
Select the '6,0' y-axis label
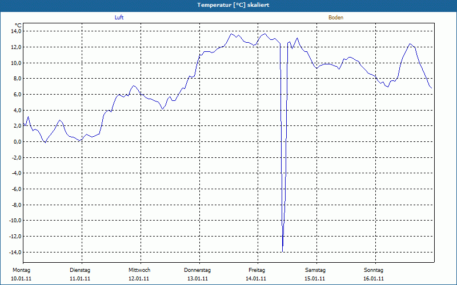pos(17,94)
